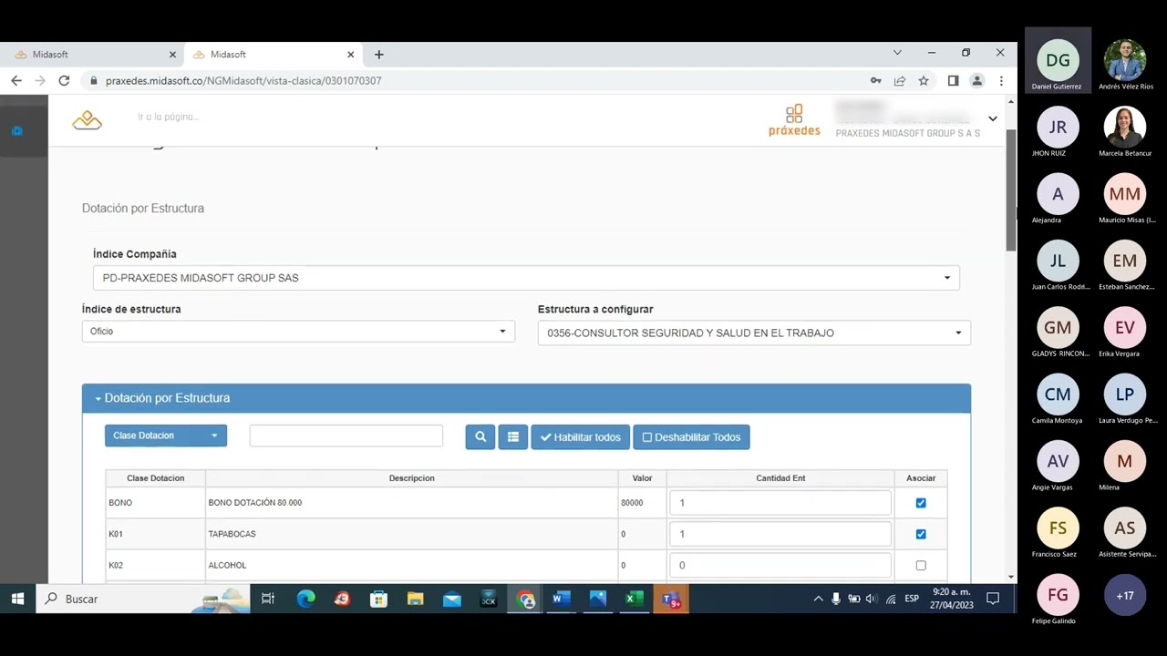
Task: Click the Cantidad Ent field for ALCOHOL
Action: click(780, 565)
